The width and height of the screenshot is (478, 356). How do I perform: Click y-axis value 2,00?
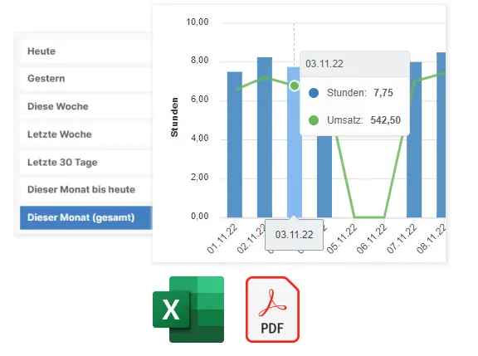(x=200, y=177)
